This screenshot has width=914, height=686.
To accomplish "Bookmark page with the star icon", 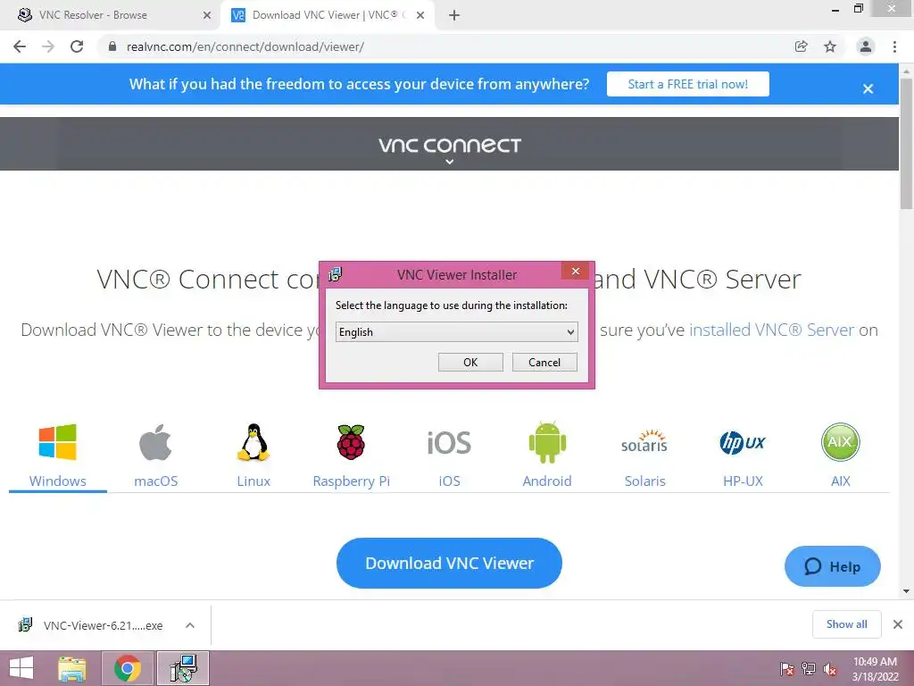I will pyautogui.click(x=830, y=46).
